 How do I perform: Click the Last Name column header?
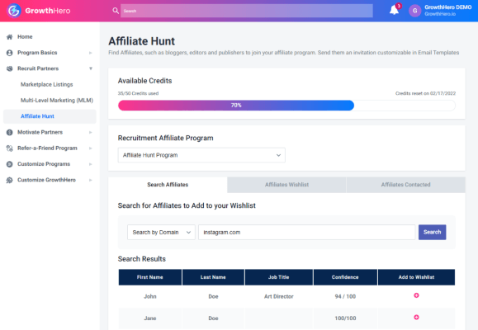(213, 277)
